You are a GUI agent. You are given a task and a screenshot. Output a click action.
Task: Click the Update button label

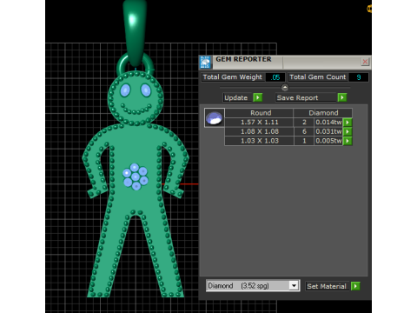[x=236, y=97]
